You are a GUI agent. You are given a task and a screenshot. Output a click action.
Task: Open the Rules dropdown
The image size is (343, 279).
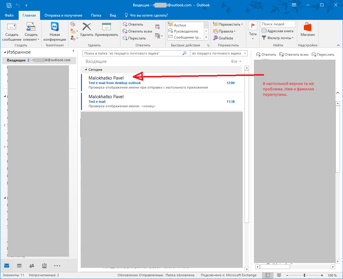pyautogui.click(x=224, y=31)
